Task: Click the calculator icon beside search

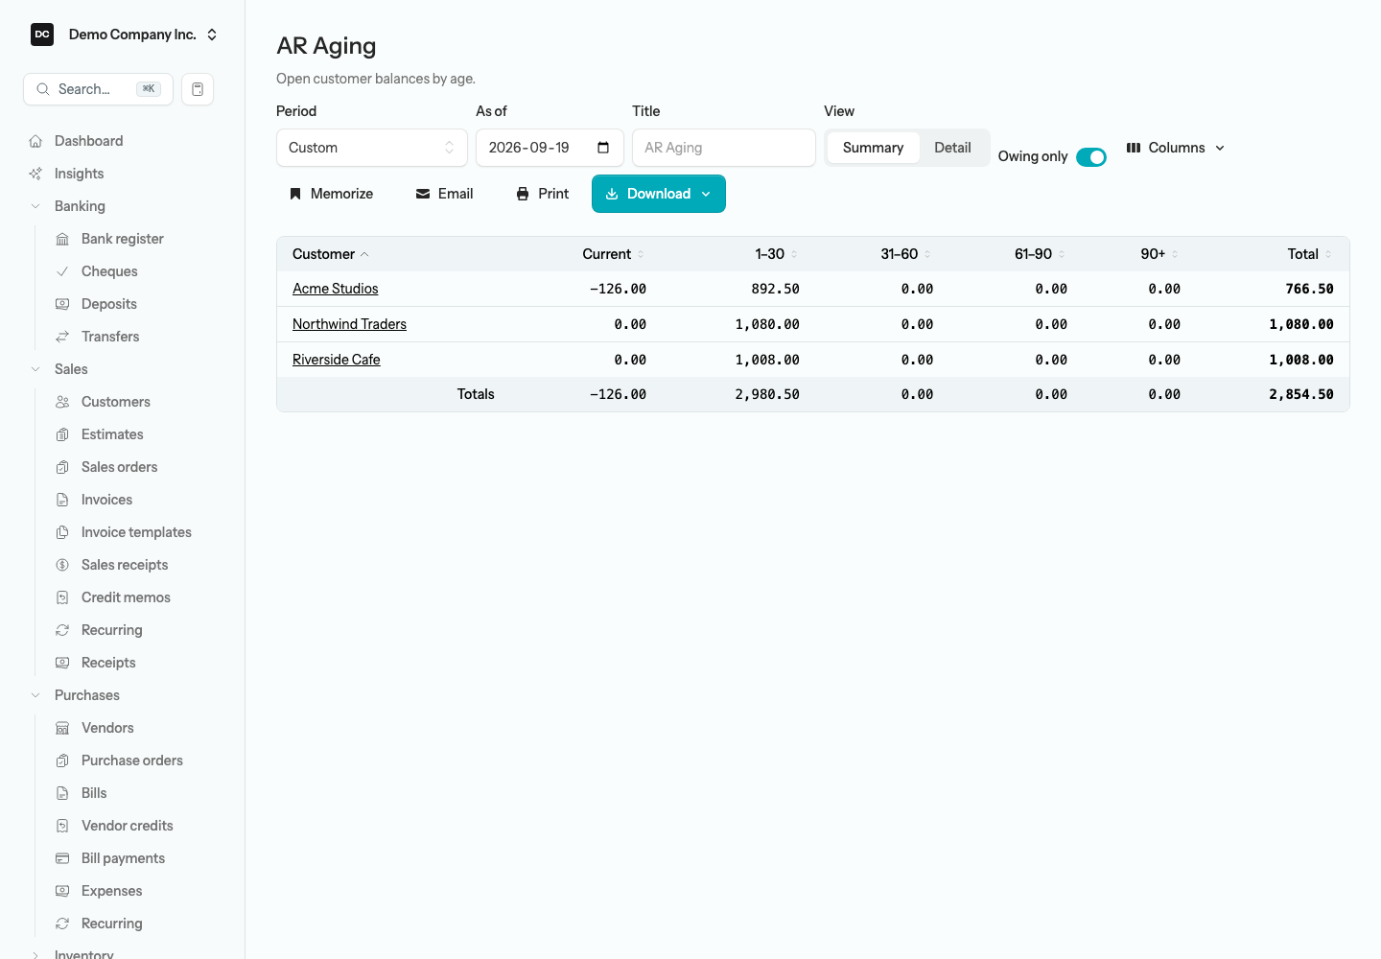Action: tap(198, 89)
